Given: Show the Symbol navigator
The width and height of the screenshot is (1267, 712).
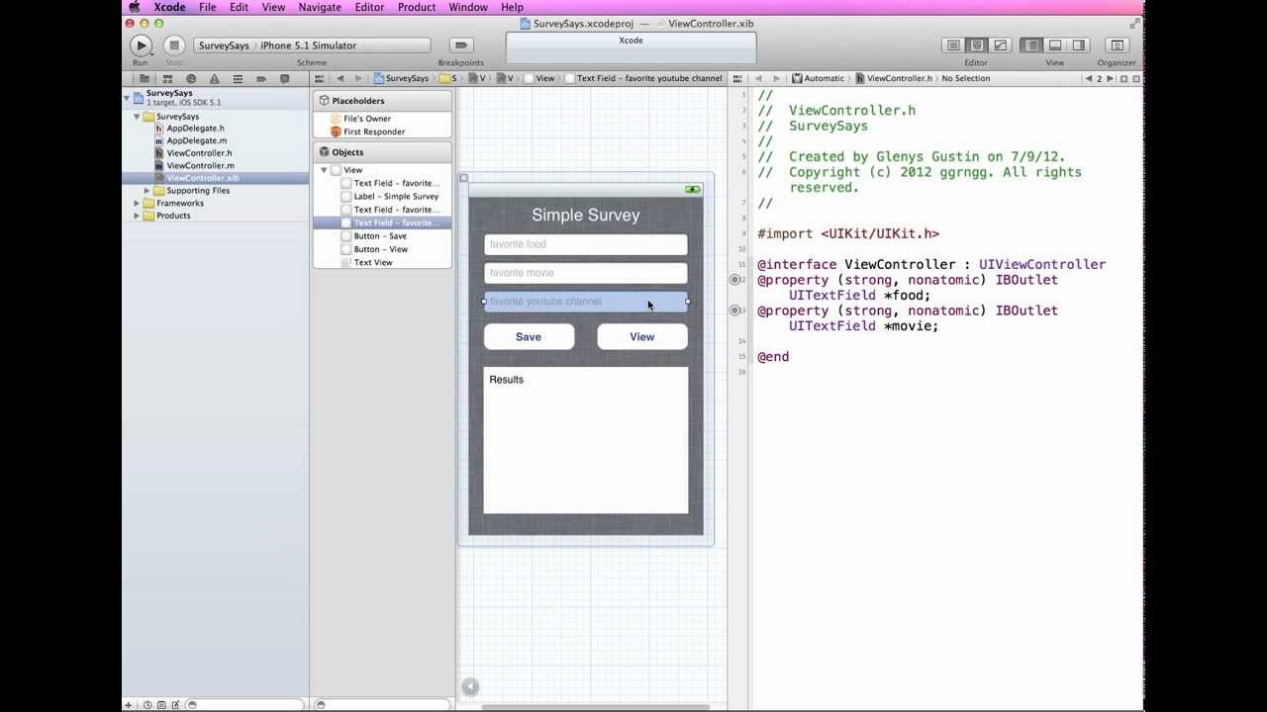Looking at the screenshot, I should point(167,78).
